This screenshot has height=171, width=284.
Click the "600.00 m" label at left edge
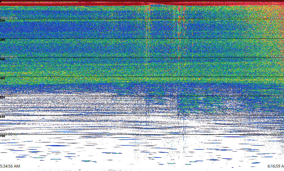[9, 57]
